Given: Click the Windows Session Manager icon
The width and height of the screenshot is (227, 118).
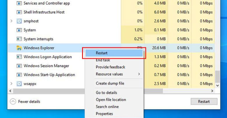Looking at the screenshot, I should (19, 66).
